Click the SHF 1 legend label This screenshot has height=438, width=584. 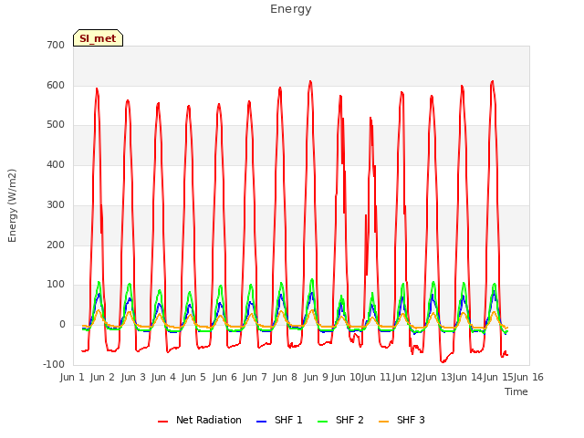[x=288, y=420]
